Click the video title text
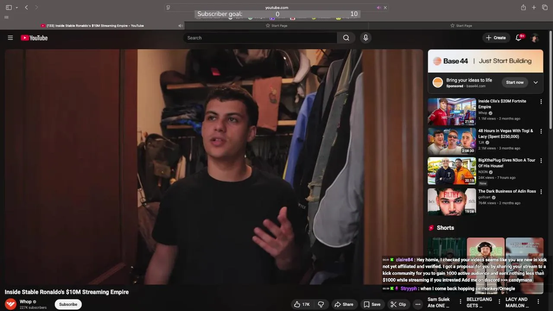The height and width of the screenshot is (311, 553). click(67, 292)
